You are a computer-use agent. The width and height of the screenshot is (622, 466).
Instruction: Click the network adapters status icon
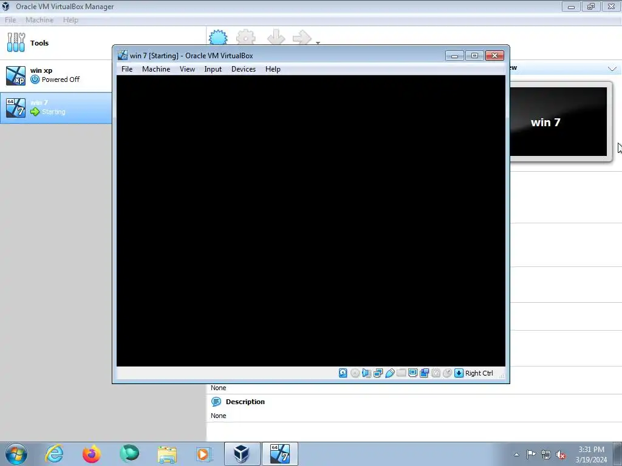point(378,373)
